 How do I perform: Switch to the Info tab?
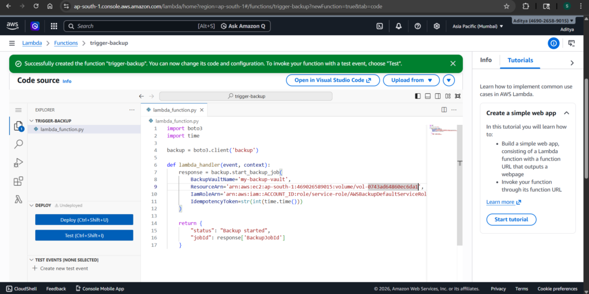[x=485, y=60]
